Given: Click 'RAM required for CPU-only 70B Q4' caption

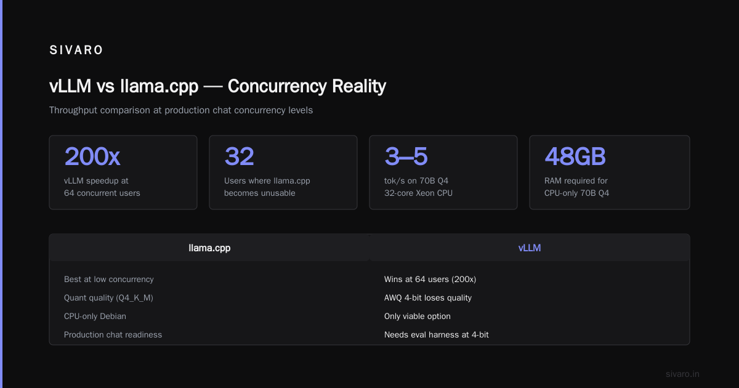Looking at the screenshot, I should [576, 187].
